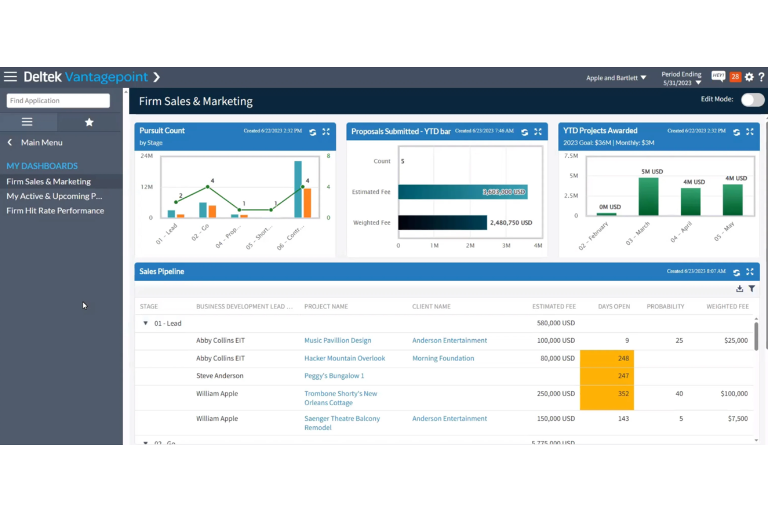Sort by ESTIMATED FEE column header

(x=554, y=307)
